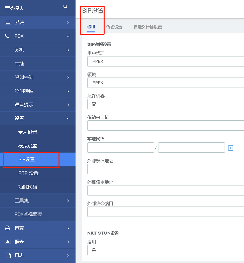Open 功能代码 in the sidebar

click(38, 187)
